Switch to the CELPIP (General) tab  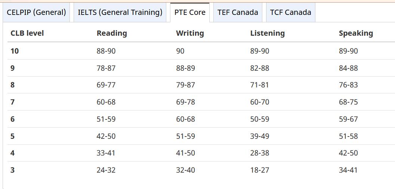click(x=36, y=13)
